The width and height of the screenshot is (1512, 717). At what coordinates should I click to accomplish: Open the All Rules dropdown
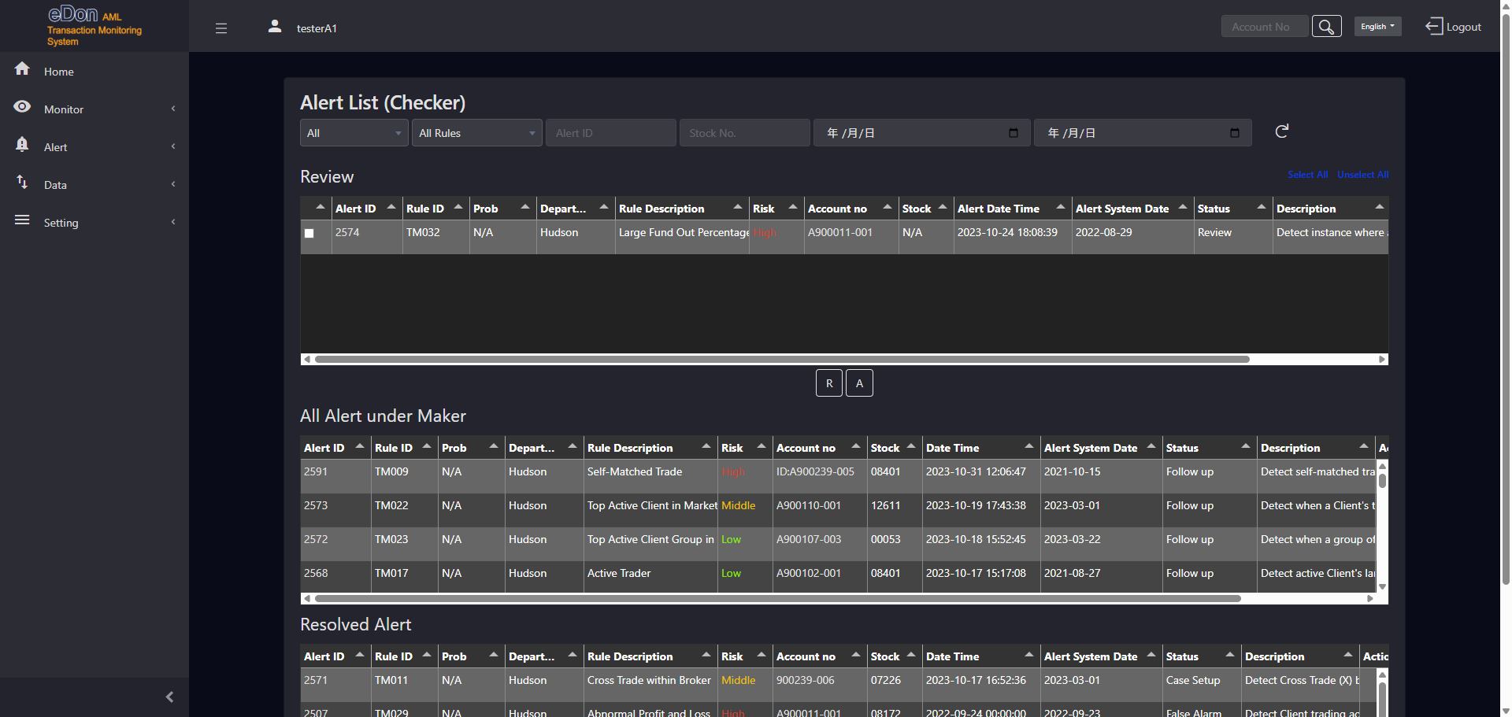coord(476,132)
